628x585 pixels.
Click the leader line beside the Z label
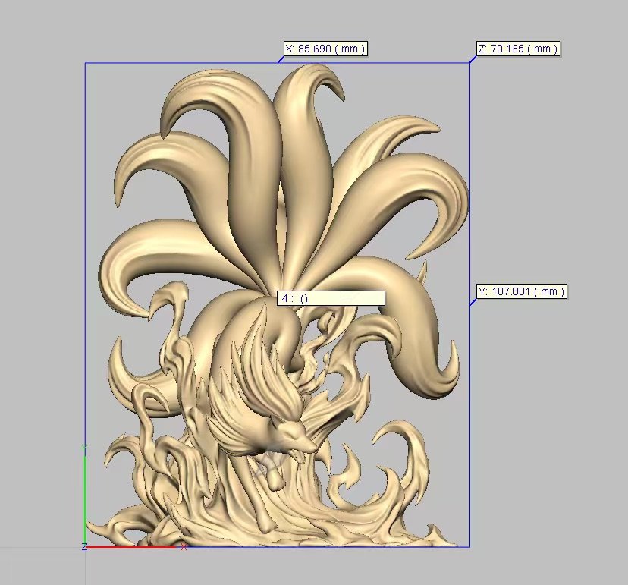(473, 57)
